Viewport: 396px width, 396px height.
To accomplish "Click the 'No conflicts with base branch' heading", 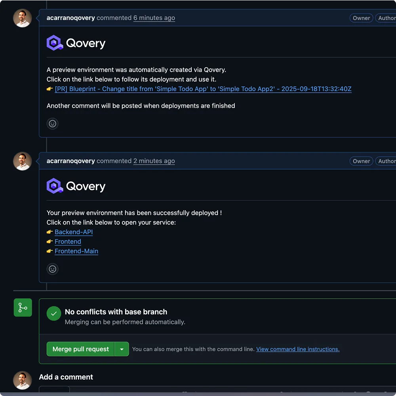I will tap(116, 312).
